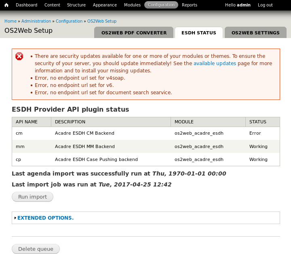This screenshot has width=291, height=254.
Task: Click the v6 endpoint error message
Action: [74, 85]
